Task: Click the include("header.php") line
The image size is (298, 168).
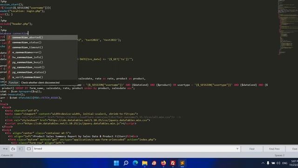Action: 16,24
